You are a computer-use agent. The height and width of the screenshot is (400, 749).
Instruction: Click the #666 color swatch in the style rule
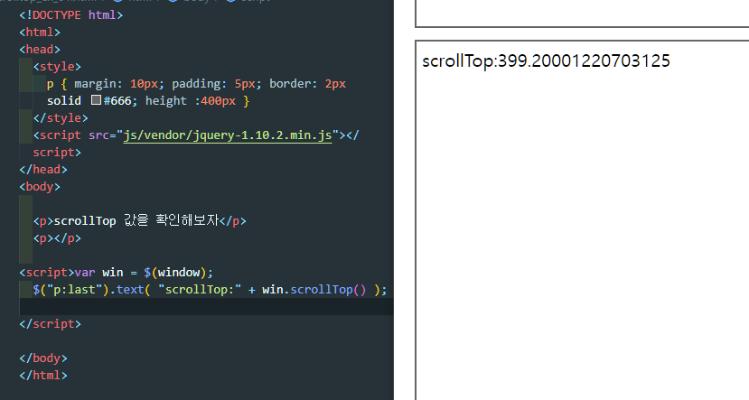(97, 99)
